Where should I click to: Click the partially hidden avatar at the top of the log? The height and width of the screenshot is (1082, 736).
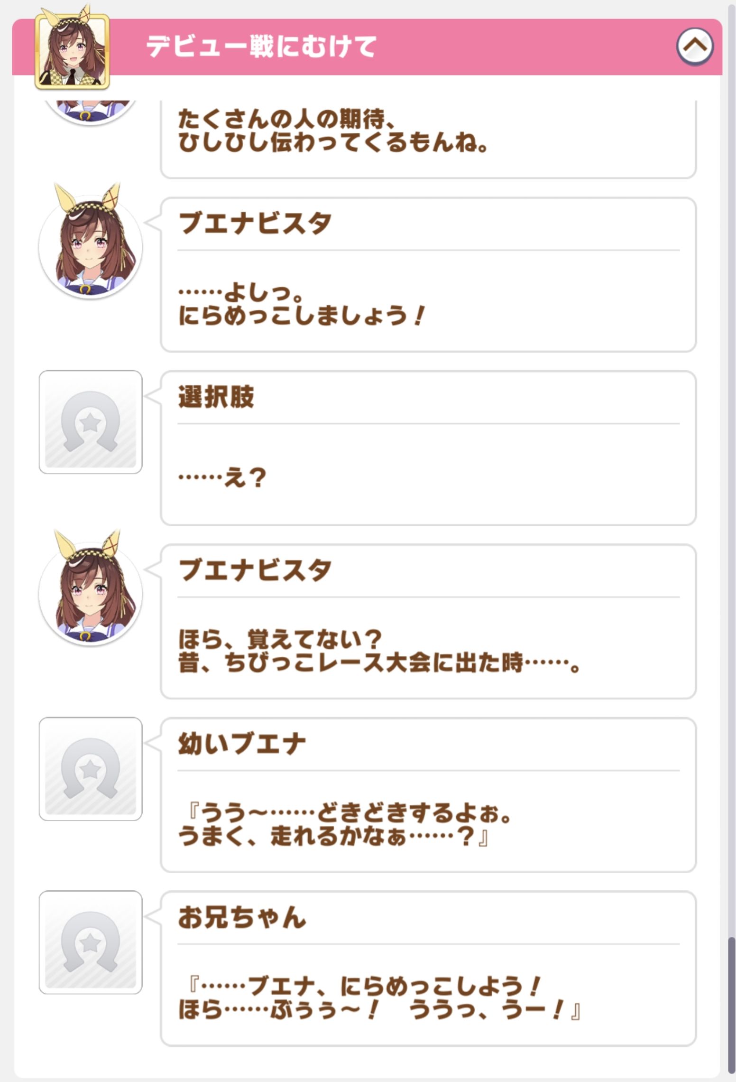(90, 112)
